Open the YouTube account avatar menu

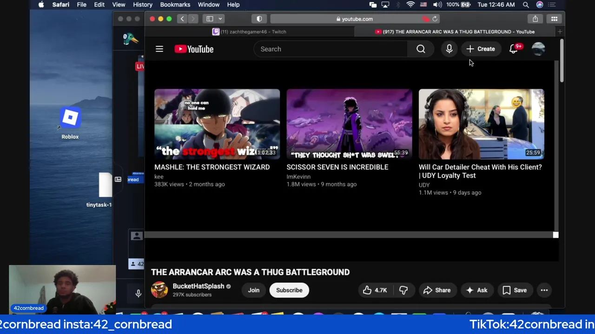(x=538, y=49)
